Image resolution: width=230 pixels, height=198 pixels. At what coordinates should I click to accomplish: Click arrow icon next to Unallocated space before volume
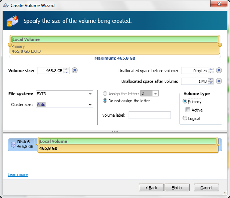tap(219, 70)
